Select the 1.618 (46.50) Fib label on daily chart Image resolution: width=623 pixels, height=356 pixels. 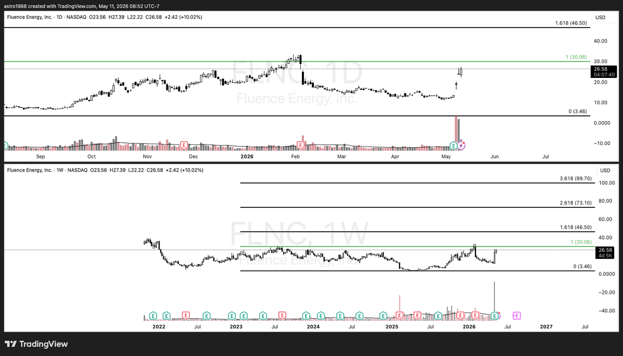click(x=571, y=23)
